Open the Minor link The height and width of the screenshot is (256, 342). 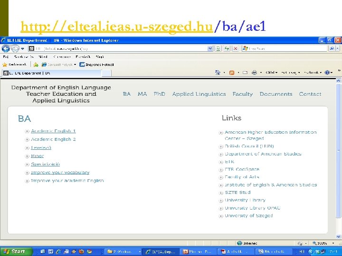coord(38,156)
